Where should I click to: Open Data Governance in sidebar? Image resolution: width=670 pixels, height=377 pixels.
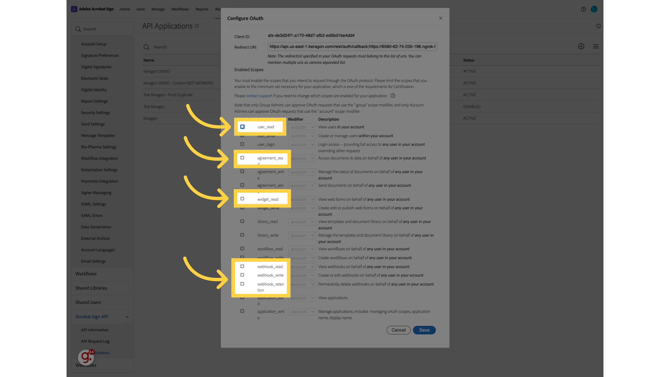coord(96,227)
